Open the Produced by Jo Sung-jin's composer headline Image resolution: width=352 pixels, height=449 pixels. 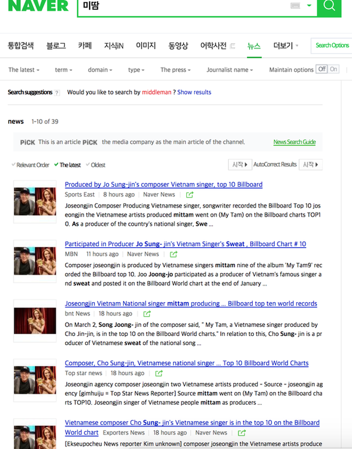point(164,184)
